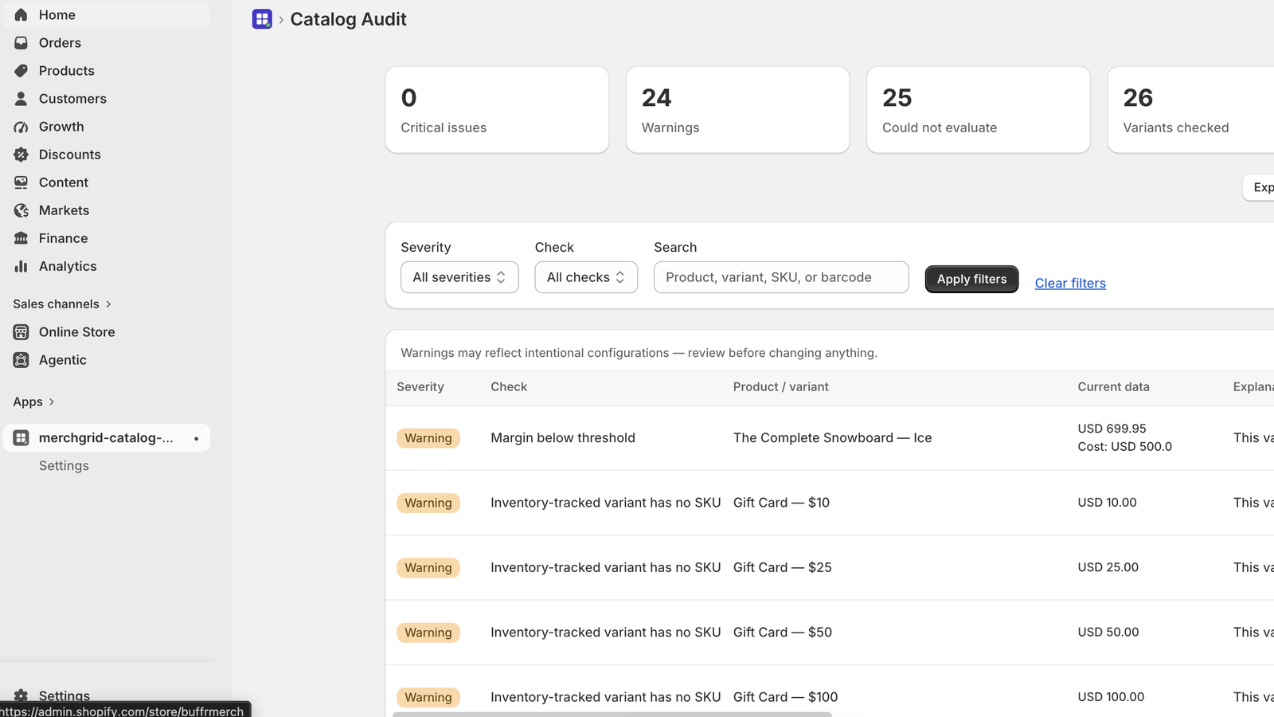Click the Settings gear icon at bottom
The image size is (1274, 717).
pos(21,695)
